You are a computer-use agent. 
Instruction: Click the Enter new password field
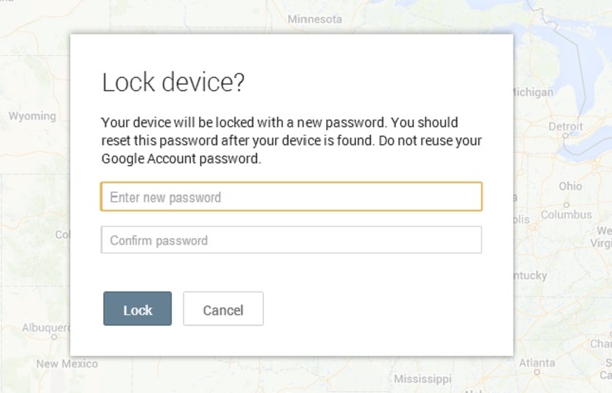coord(291,196)
